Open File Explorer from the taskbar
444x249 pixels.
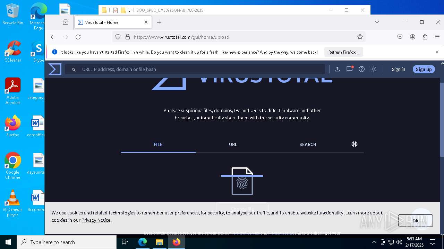159,242
